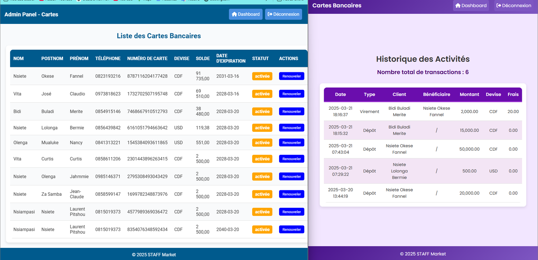Image resolution: width=538 pixels, height=260 pixels.
Task: Click the Montant column header
Action: tap(469, 95)
